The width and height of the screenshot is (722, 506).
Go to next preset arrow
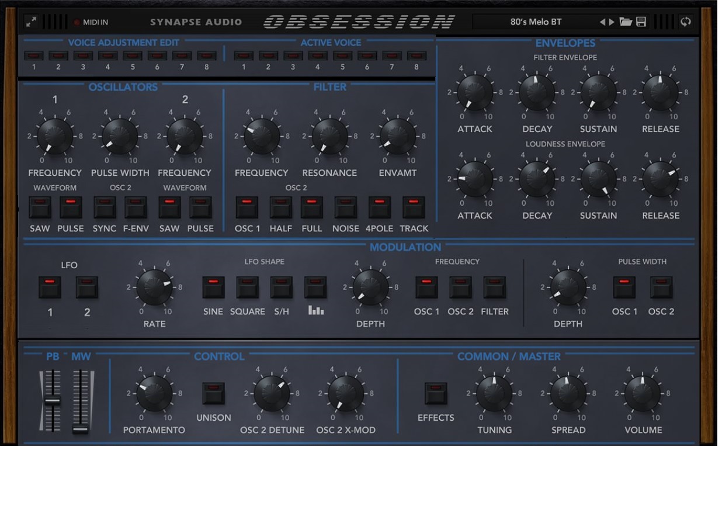[612, 22]
